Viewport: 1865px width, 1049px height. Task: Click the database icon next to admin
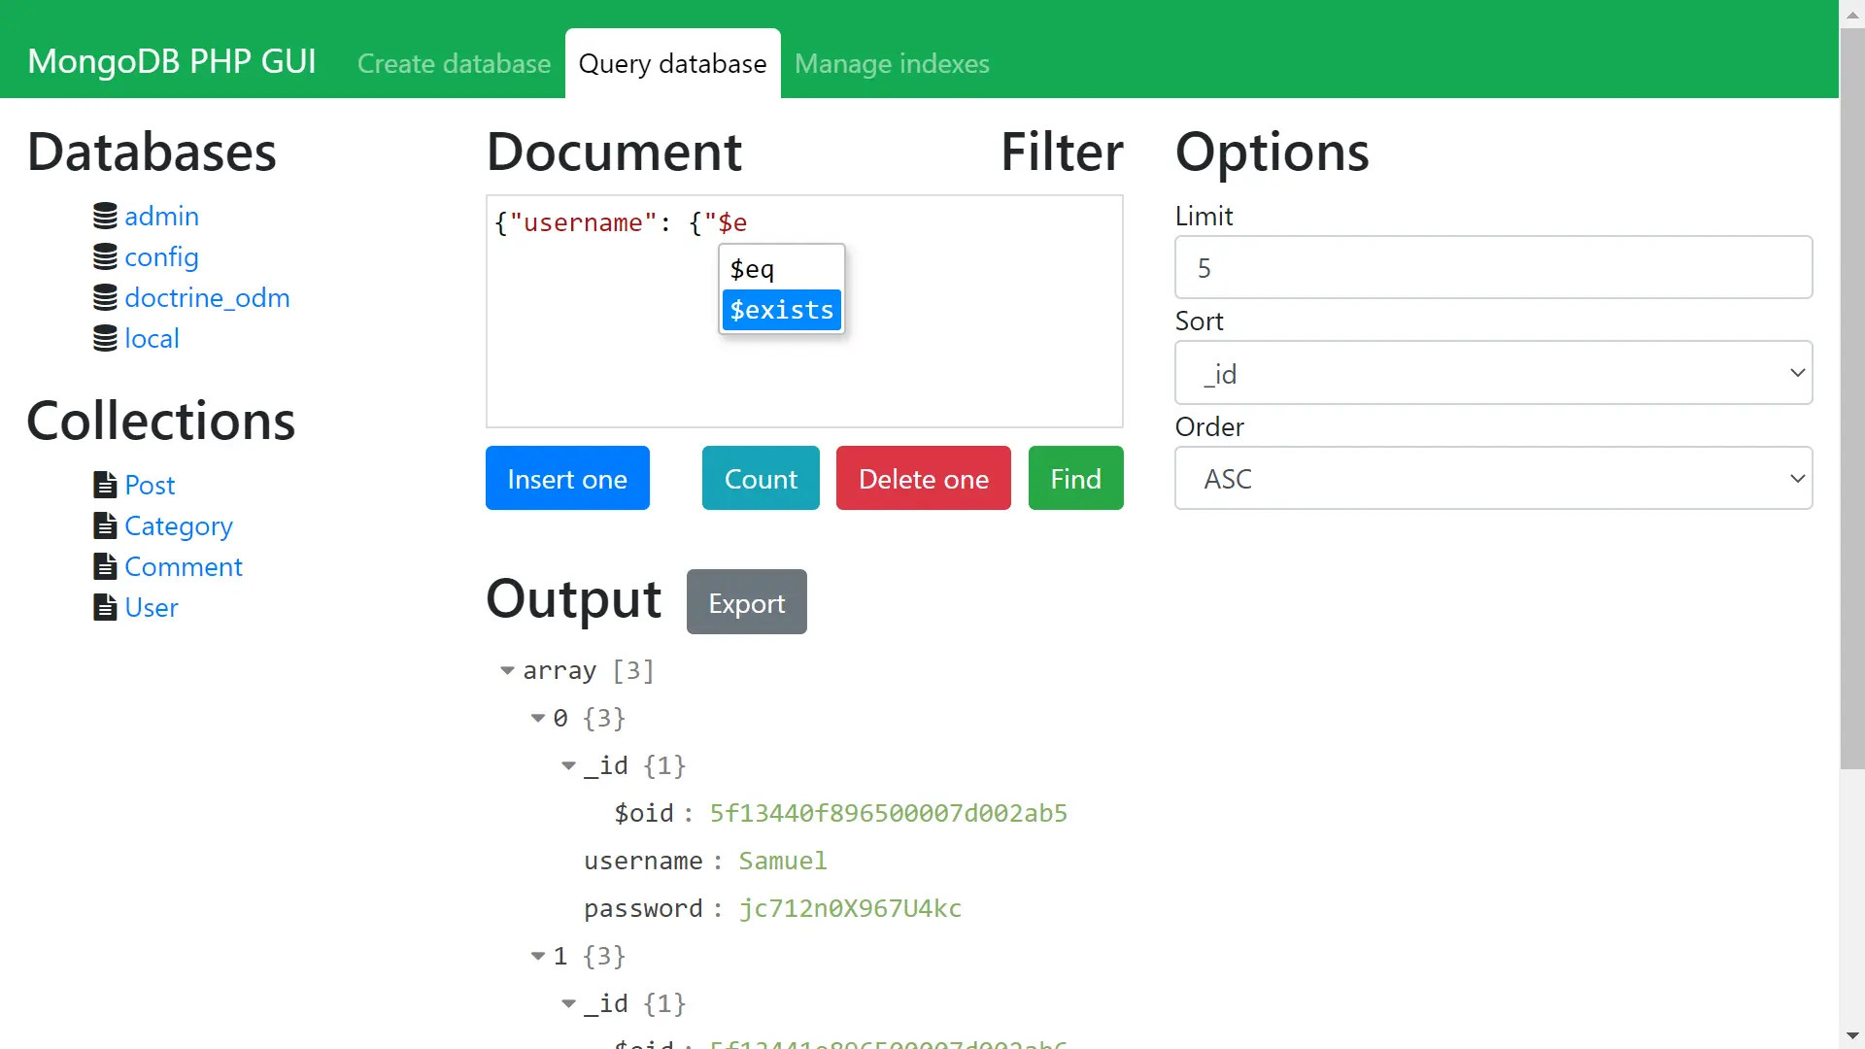pos(106,215)
